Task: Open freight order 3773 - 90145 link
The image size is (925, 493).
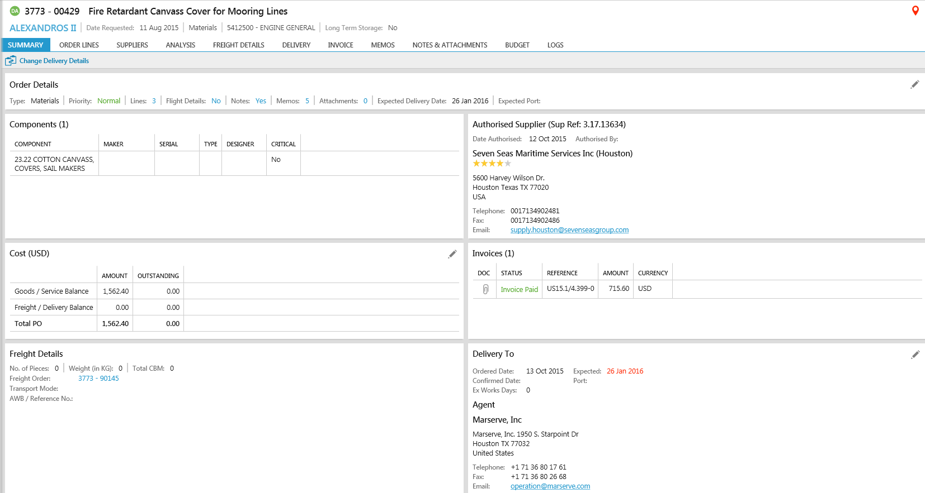Action: (x=98, y=379)
